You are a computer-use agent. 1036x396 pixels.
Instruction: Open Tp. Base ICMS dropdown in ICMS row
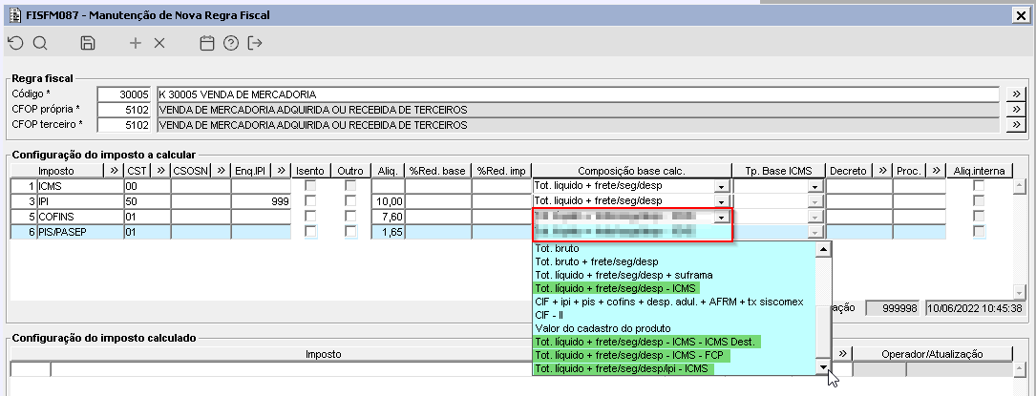click(x=815, y=187)
